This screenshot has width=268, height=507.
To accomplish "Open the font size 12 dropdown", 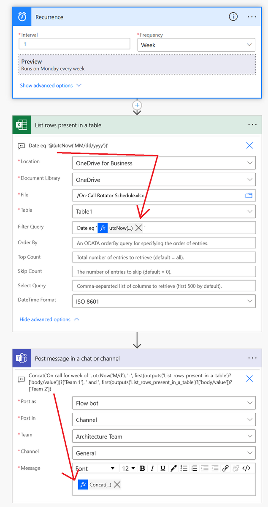I will (x=128, y=468).
